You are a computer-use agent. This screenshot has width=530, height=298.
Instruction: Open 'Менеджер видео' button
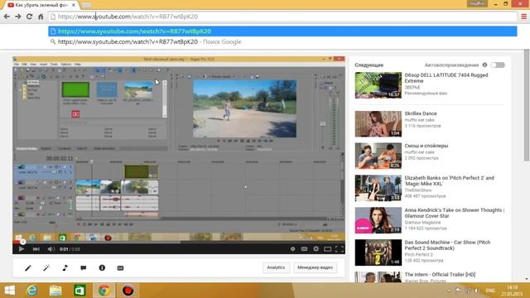point(315,267)
